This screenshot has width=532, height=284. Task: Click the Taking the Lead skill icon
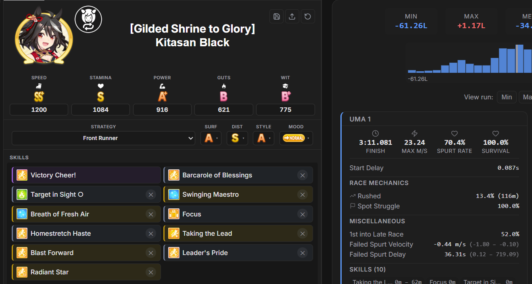(x=174, y=233)
